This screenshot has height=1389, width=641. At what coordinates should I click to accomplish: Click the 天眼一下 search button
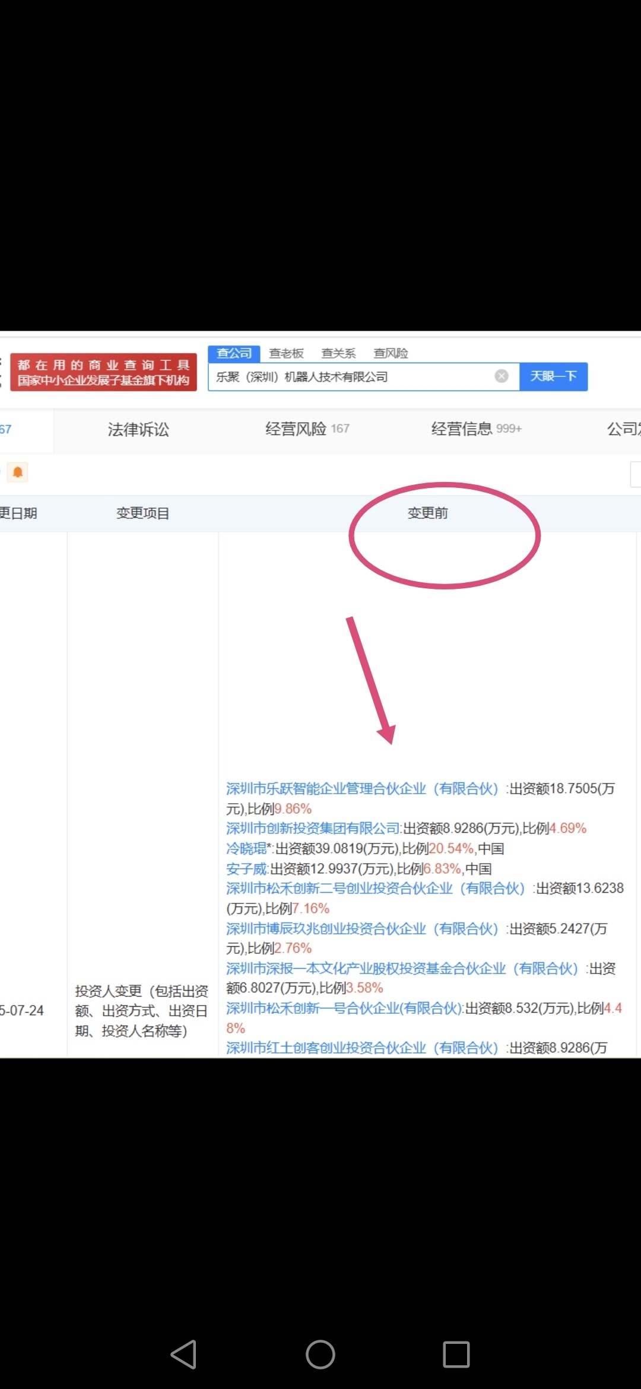[x=554, y=376]
